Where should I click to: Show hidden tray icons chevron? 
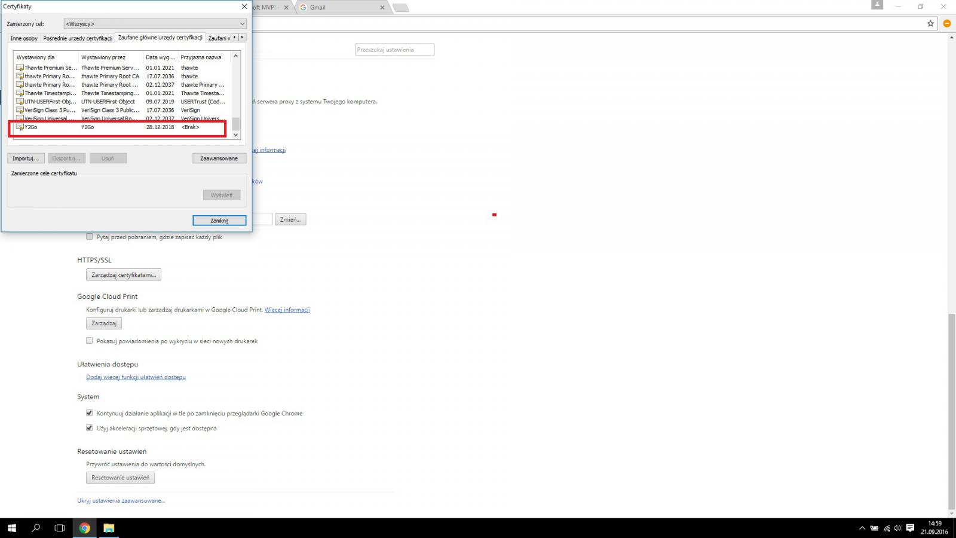862,528
